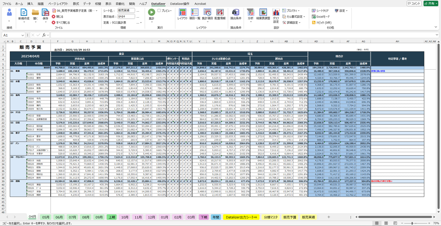Switch to Page Layout view in status bar

386,223
